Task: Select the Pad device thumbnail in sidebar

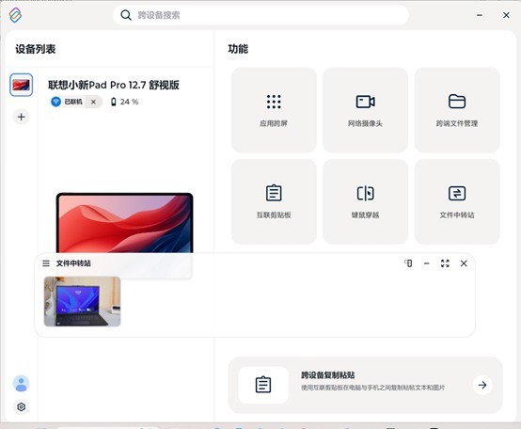Action: (x=22, y=85)
